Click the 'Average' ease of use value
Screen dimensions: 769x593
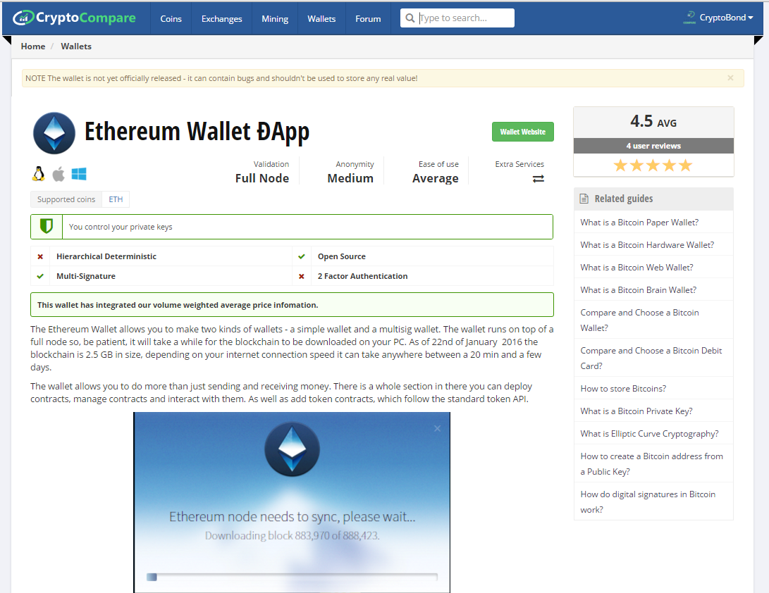(435, 179)
